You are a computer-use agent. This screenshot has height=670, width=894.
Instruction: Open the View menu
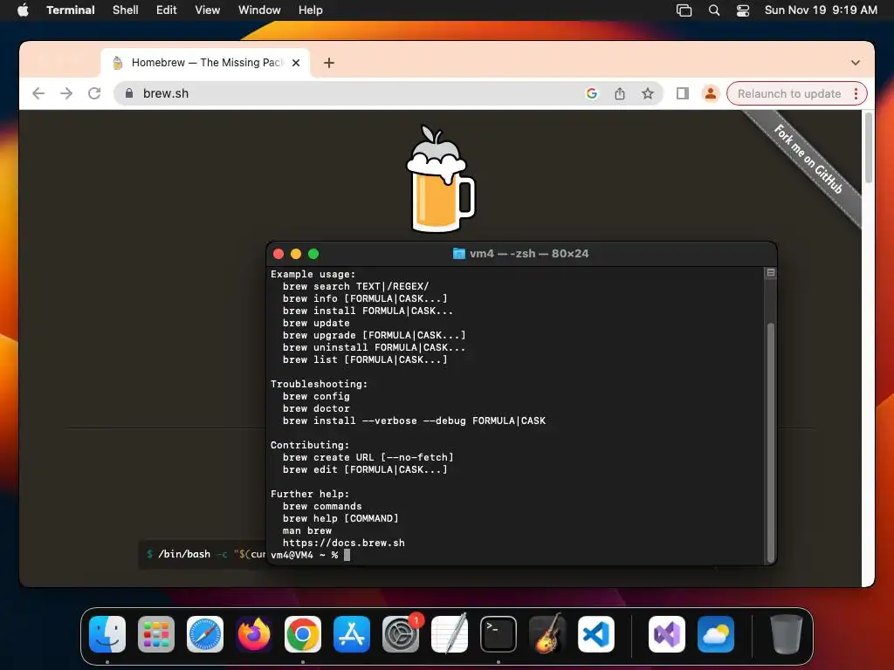207,10
